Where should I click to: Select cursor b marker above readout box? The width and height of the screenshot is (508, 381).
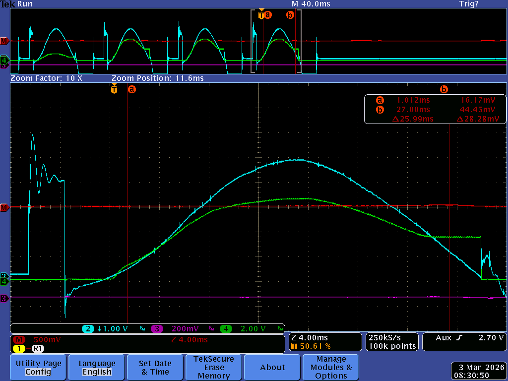coord(444,90)
